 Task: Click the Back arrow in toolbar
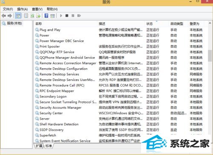coord(4,16)
